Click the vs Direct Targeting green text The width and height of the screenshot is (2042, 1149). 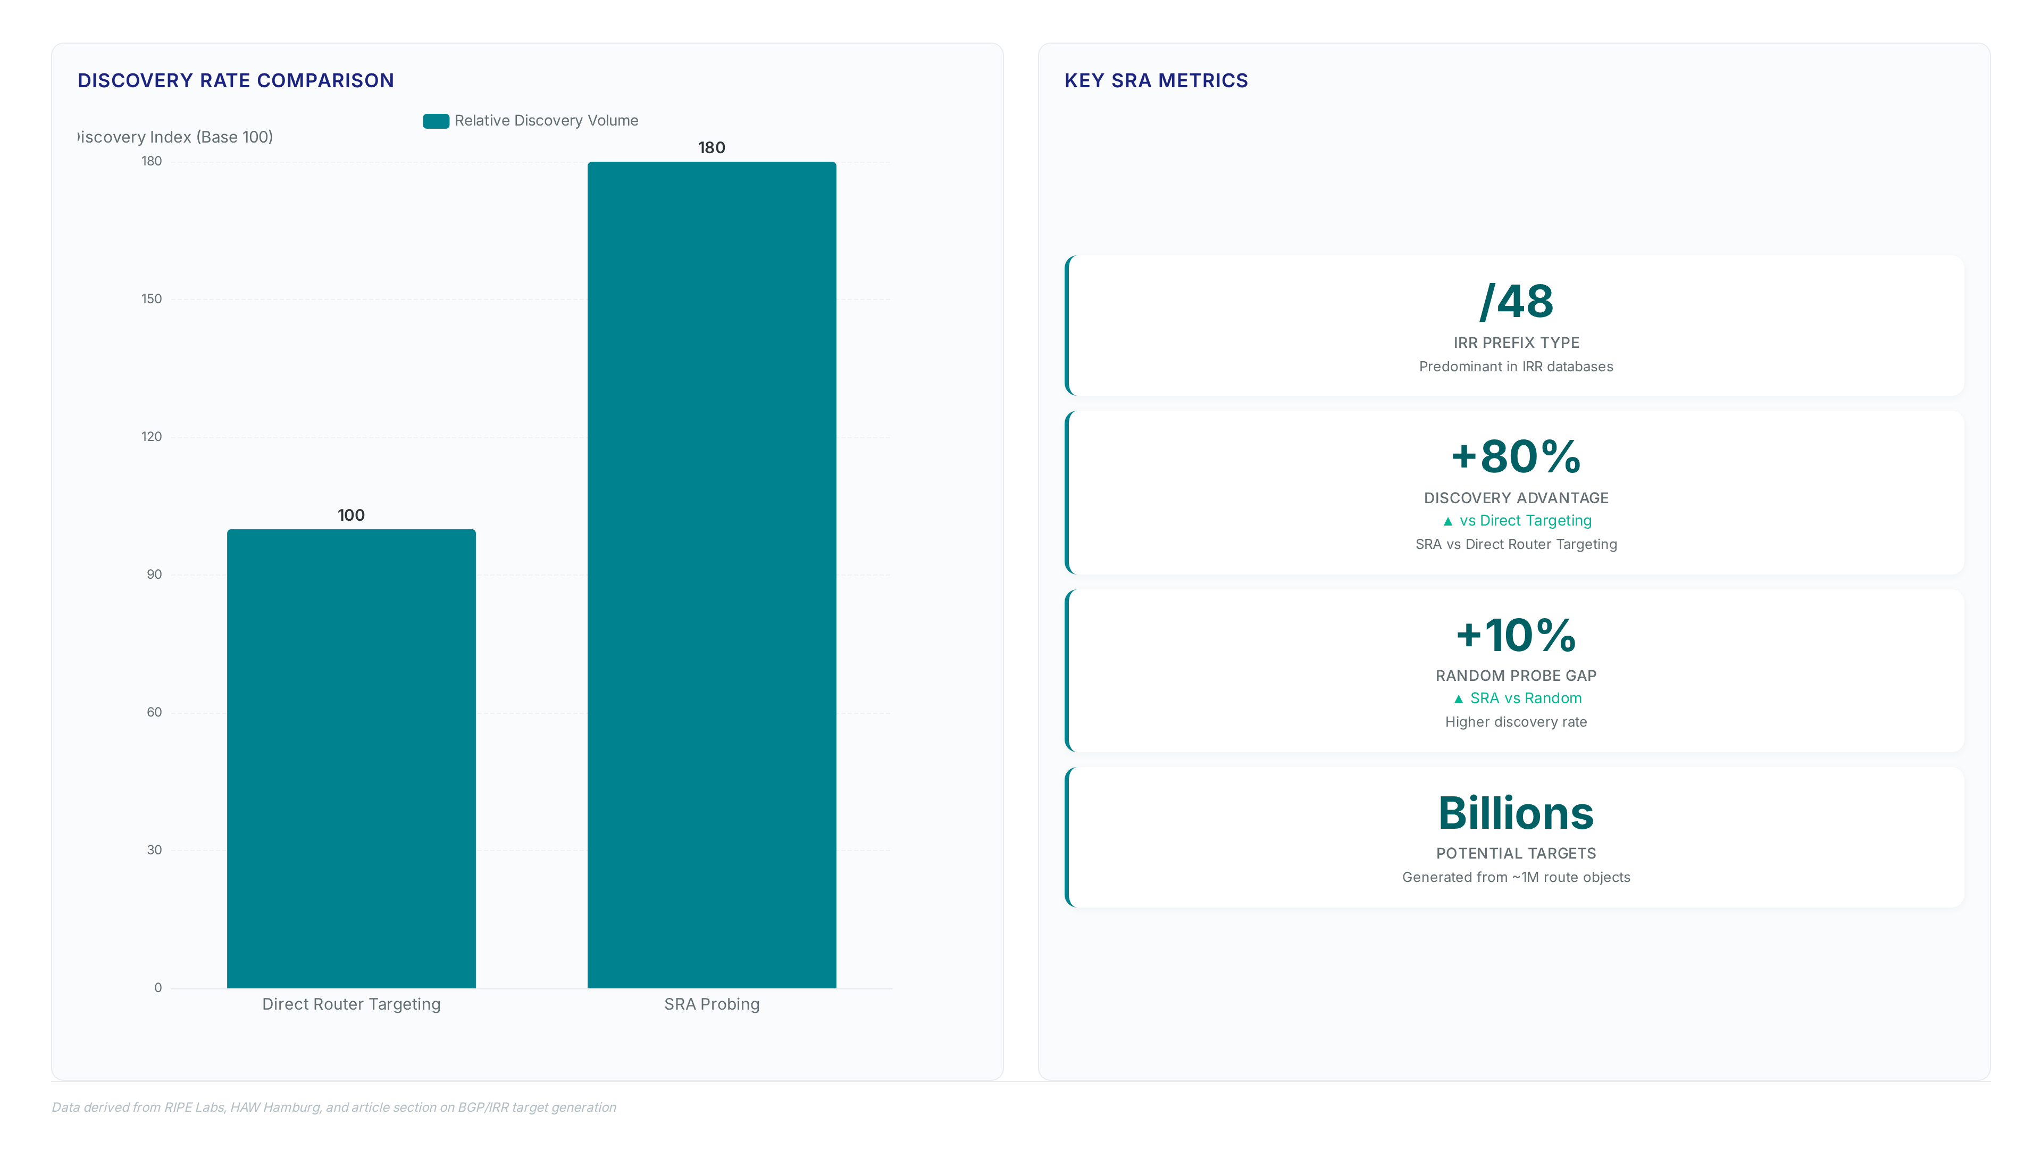coord(1525,520)
